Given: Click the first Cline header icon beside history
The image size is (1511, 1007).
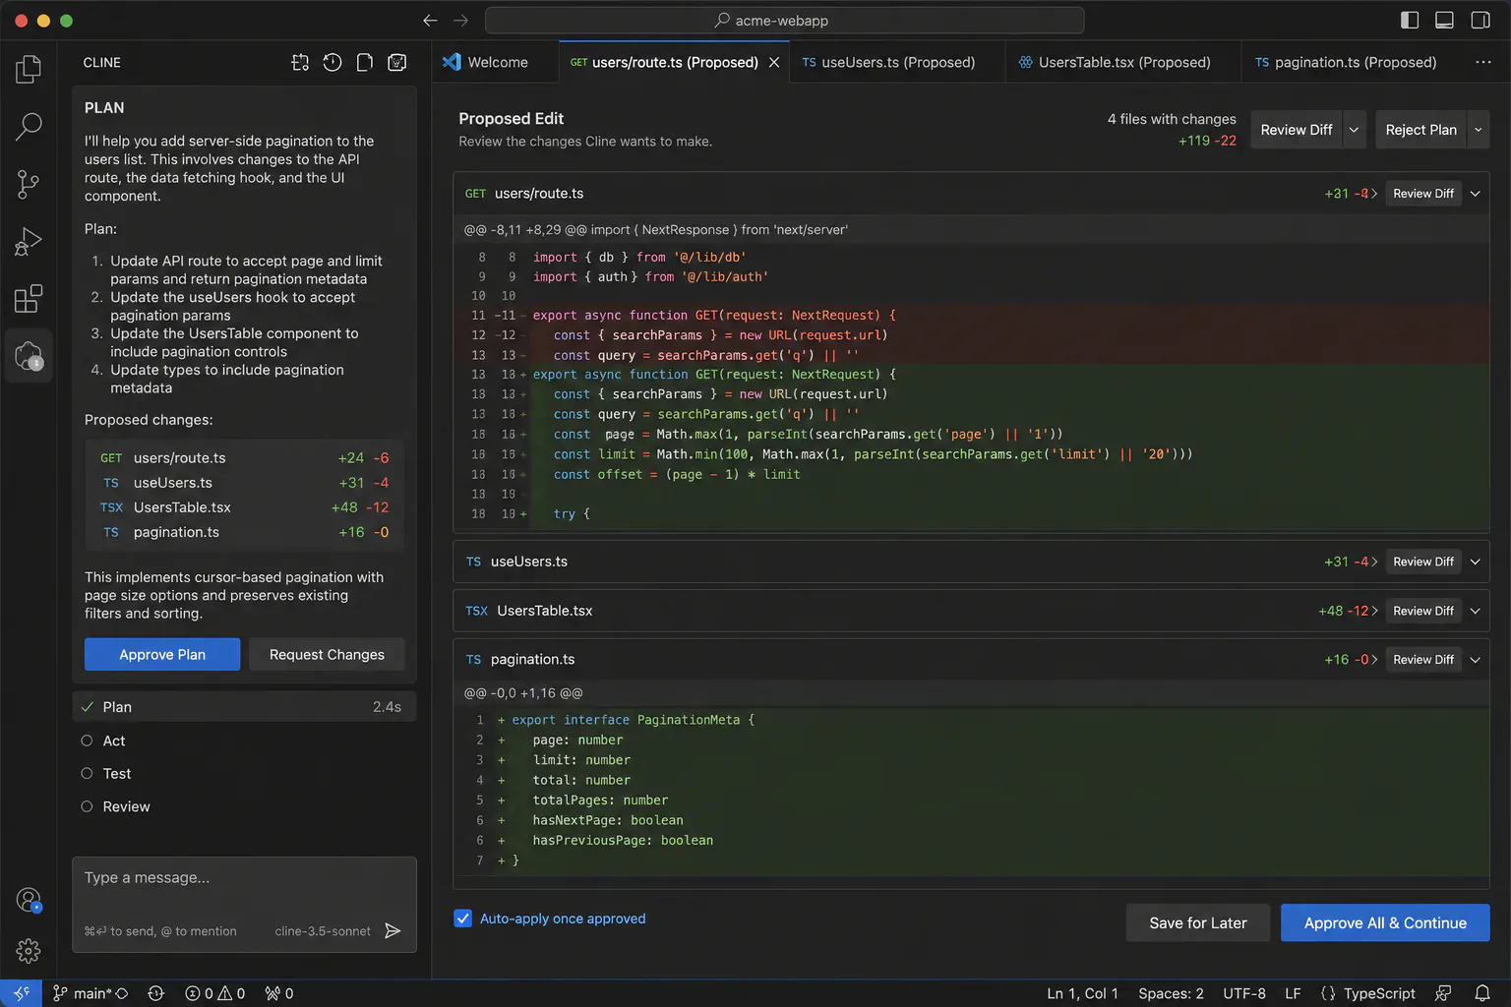Looking at the screenshot, I should pos(300,62).
